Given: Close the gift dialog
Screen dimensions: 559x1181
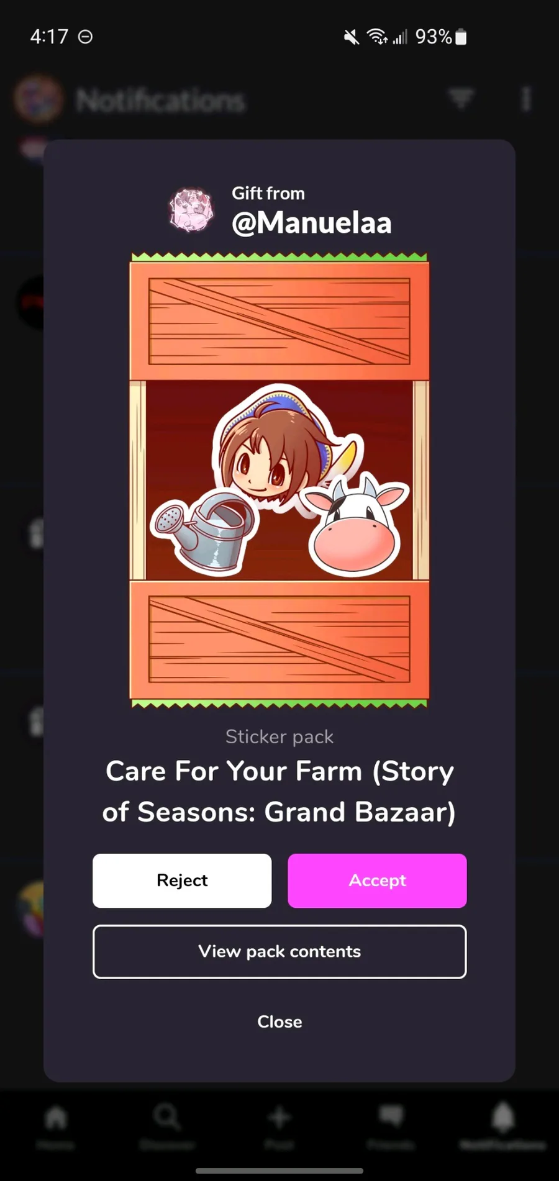Looking at the screenshot, I should [x=279, y=1021].
